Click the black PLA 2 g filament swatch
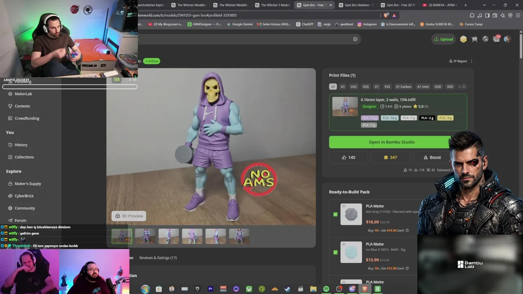 [x=427, y=118]
